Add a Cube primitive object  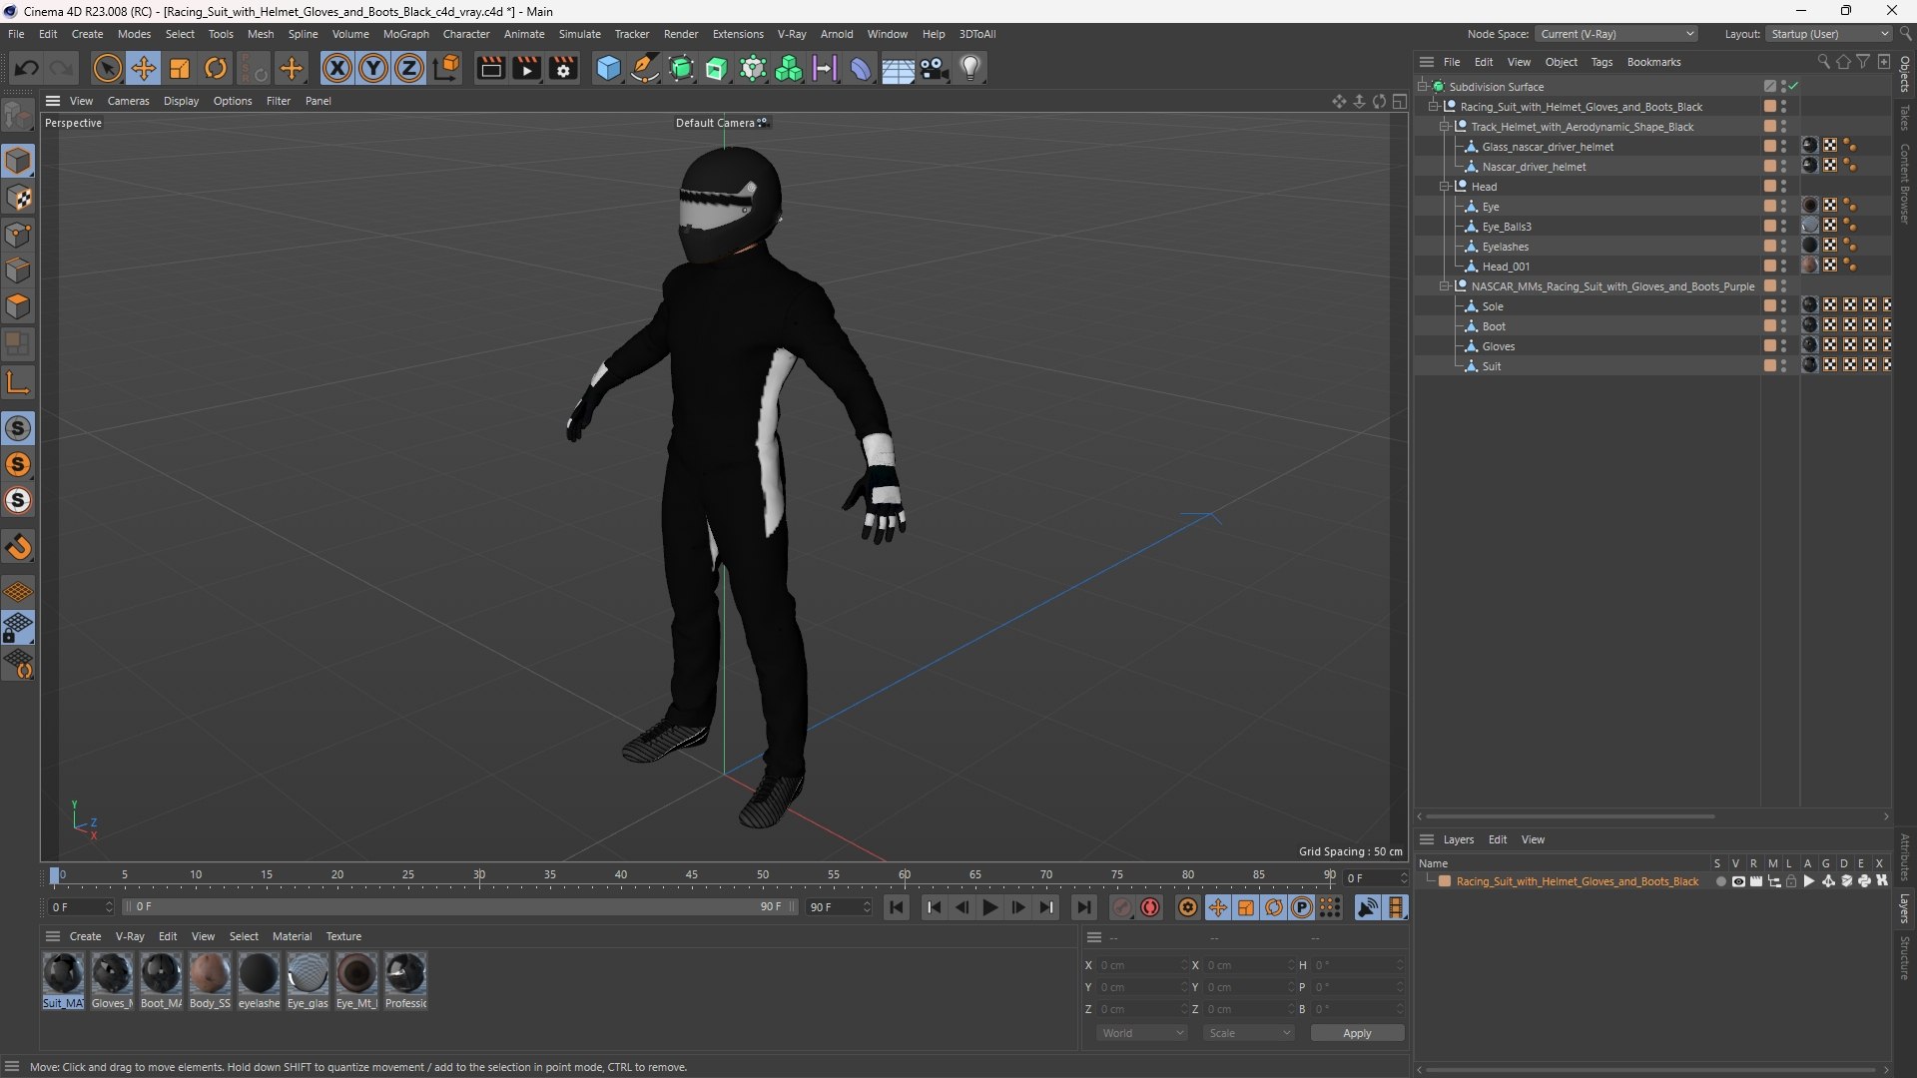(x=608, y=68)
